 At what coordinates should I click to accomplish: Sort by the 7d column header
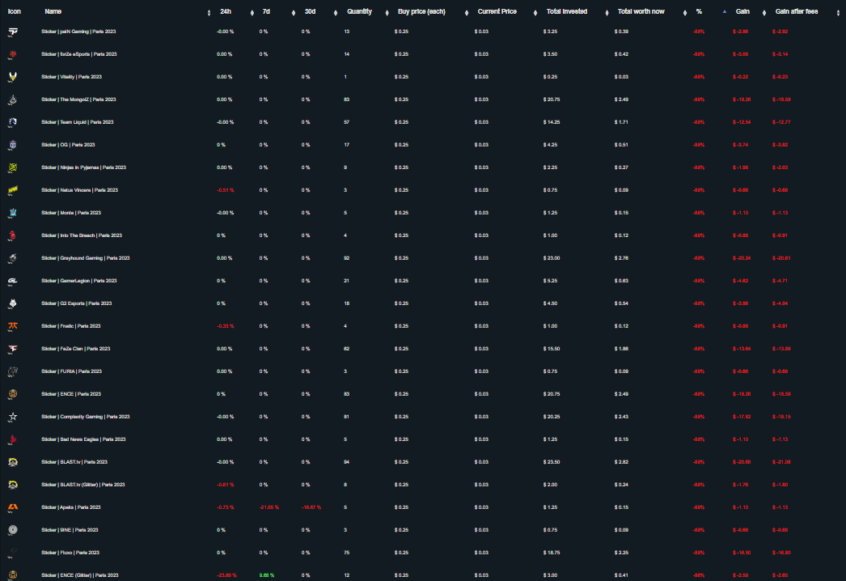tap(266, 11)
